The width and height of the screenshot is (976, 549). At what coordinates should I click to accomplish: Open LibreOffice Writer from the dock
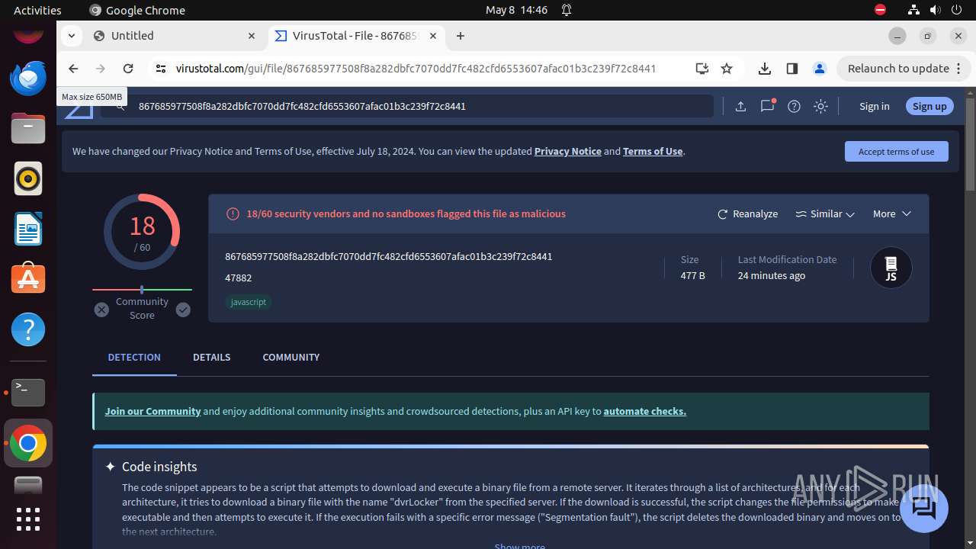[x=28, y=229]
